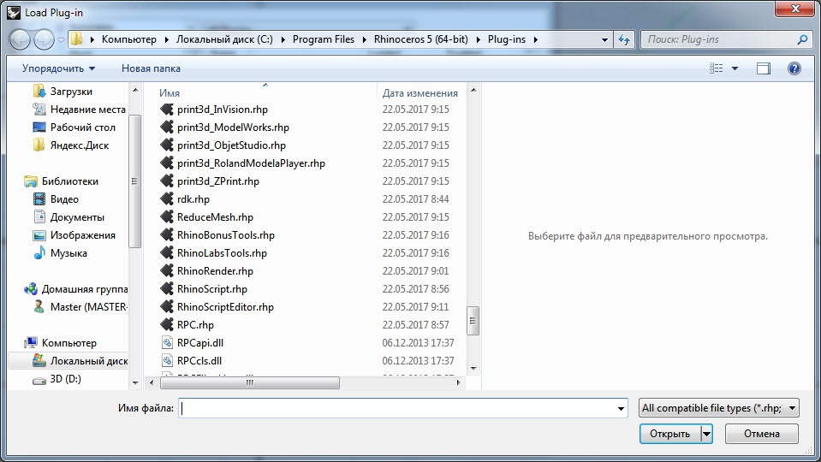821x462 pixels.
Task: Click Rhinoceros 5 (64-bit) in breadcrumb
Action: pos(421,39)
